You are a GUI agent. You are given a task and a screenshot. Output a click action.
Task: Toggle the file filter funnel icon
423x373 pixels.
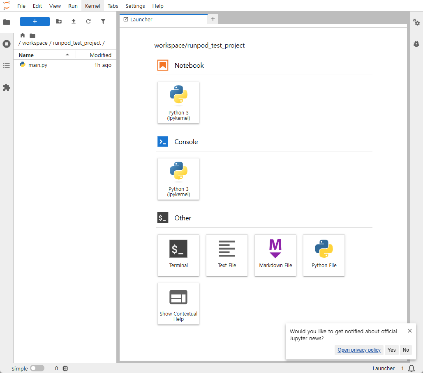[x=103, y=21]
